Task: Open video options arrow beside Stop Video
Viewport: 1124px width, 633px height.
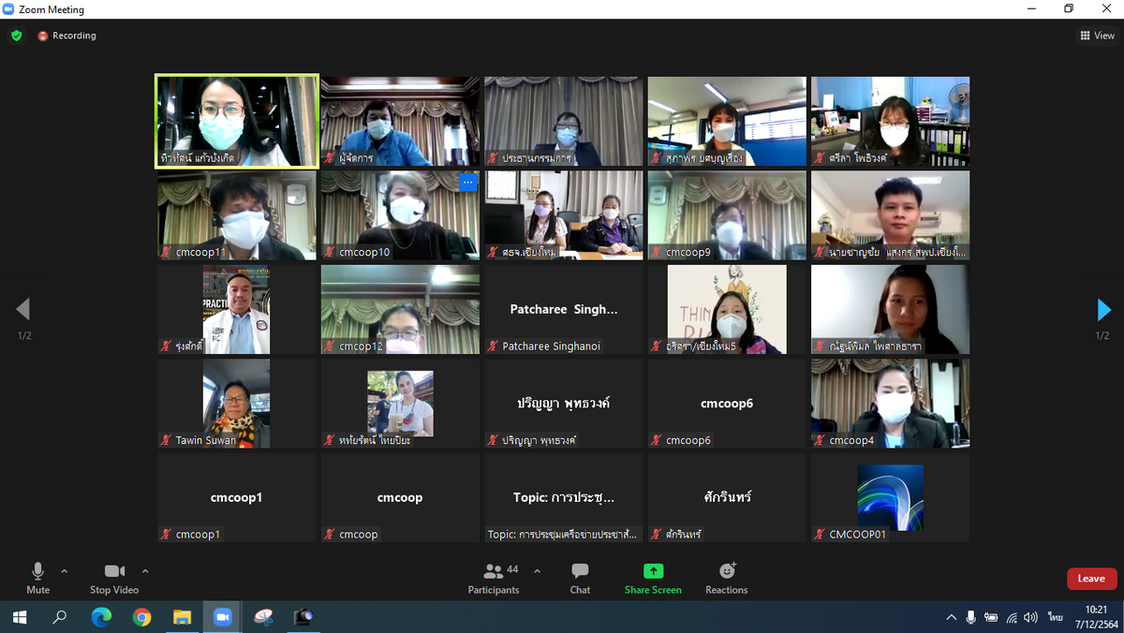Action: point(145,570)
